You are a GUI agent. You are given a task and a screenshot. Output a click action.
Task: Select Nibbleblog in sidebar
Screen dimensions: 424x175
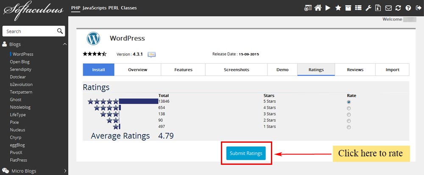(x=20, y=107)
